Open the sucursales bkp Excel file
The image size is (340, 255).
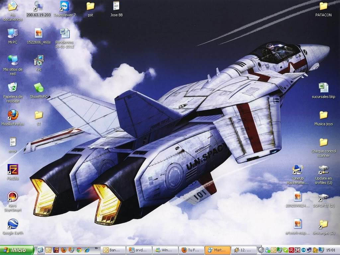[x=323, y=88]
